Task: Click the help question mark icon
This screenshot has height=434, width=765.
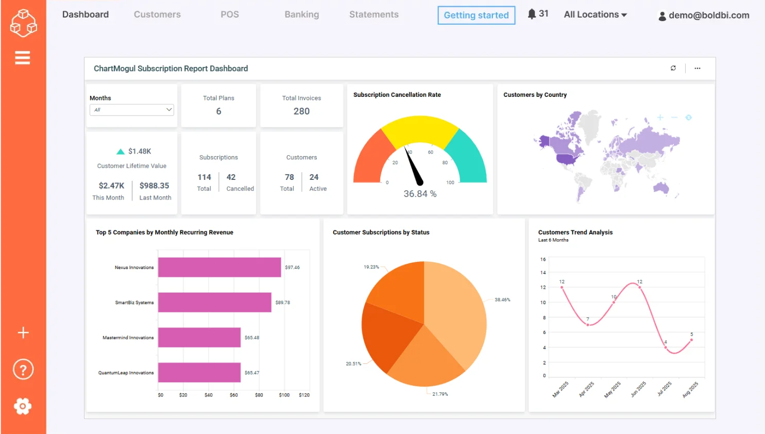Action: click(x=23, y=369)
